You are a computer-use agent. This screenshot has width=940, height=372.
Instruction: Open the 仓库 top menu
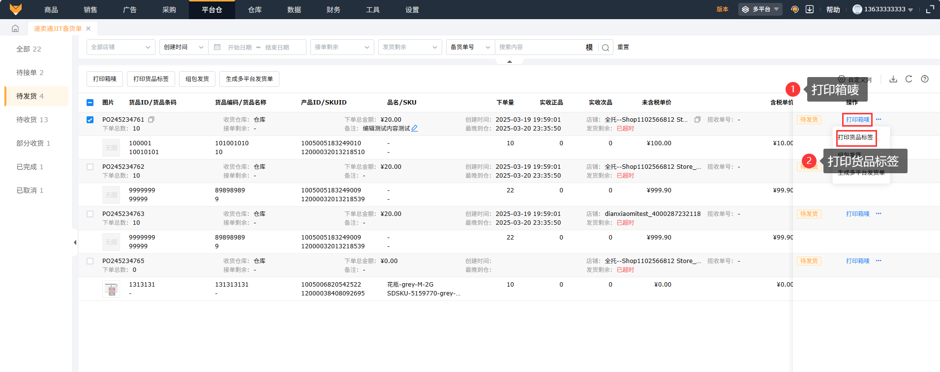[x=255, y=10]
